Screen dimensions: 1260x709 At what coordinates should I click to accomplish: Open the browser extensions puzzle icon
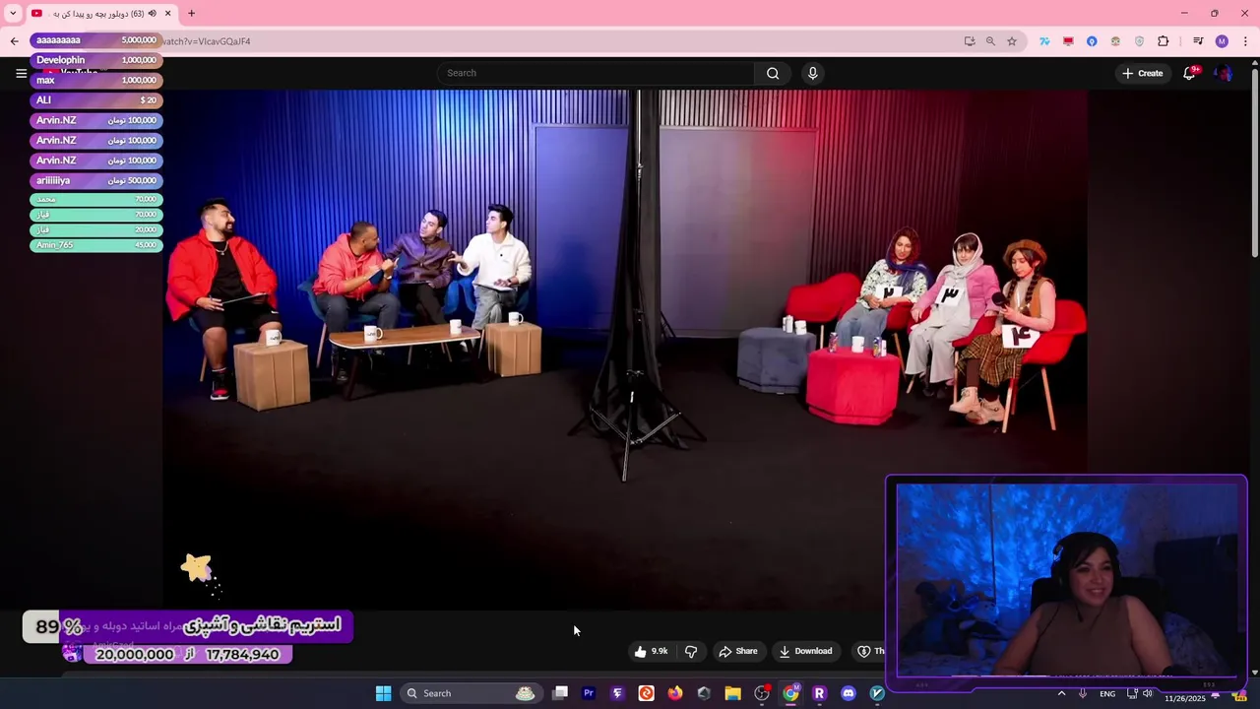[x=1164, y=41]
